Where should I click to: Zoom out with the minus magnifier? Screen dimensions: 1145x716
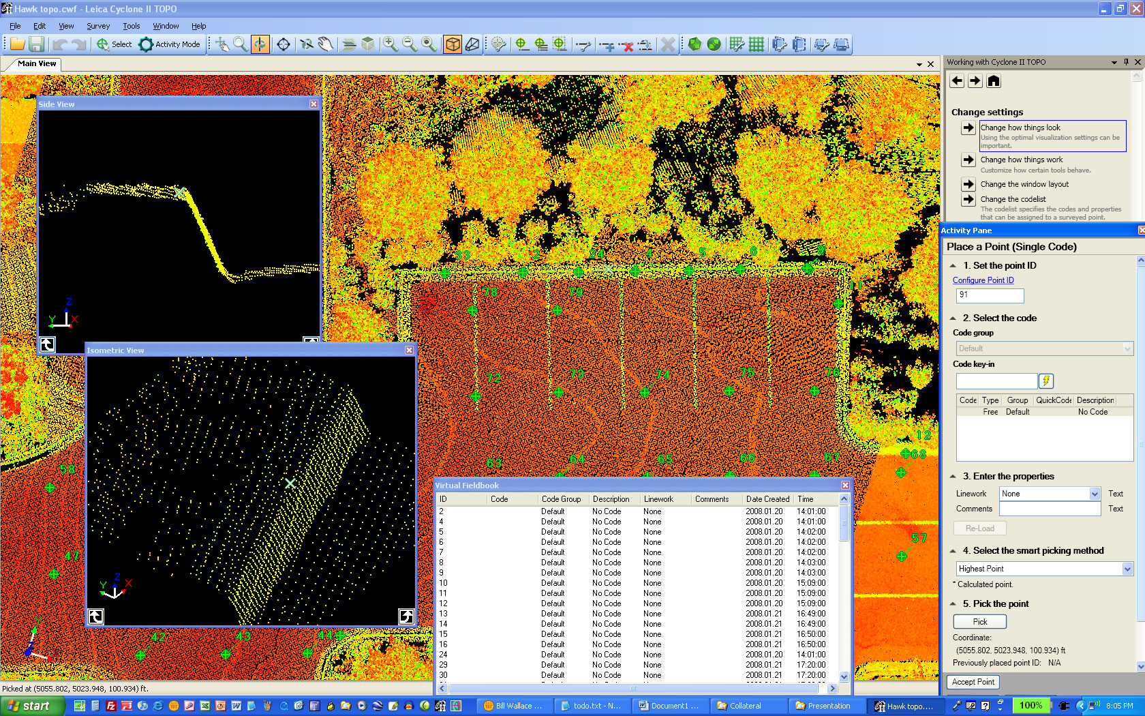[409, 44]
